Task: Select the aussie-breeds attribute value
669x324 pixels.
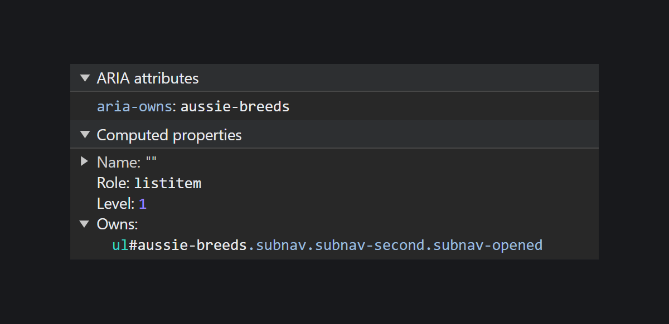Action: pos(235,106)
